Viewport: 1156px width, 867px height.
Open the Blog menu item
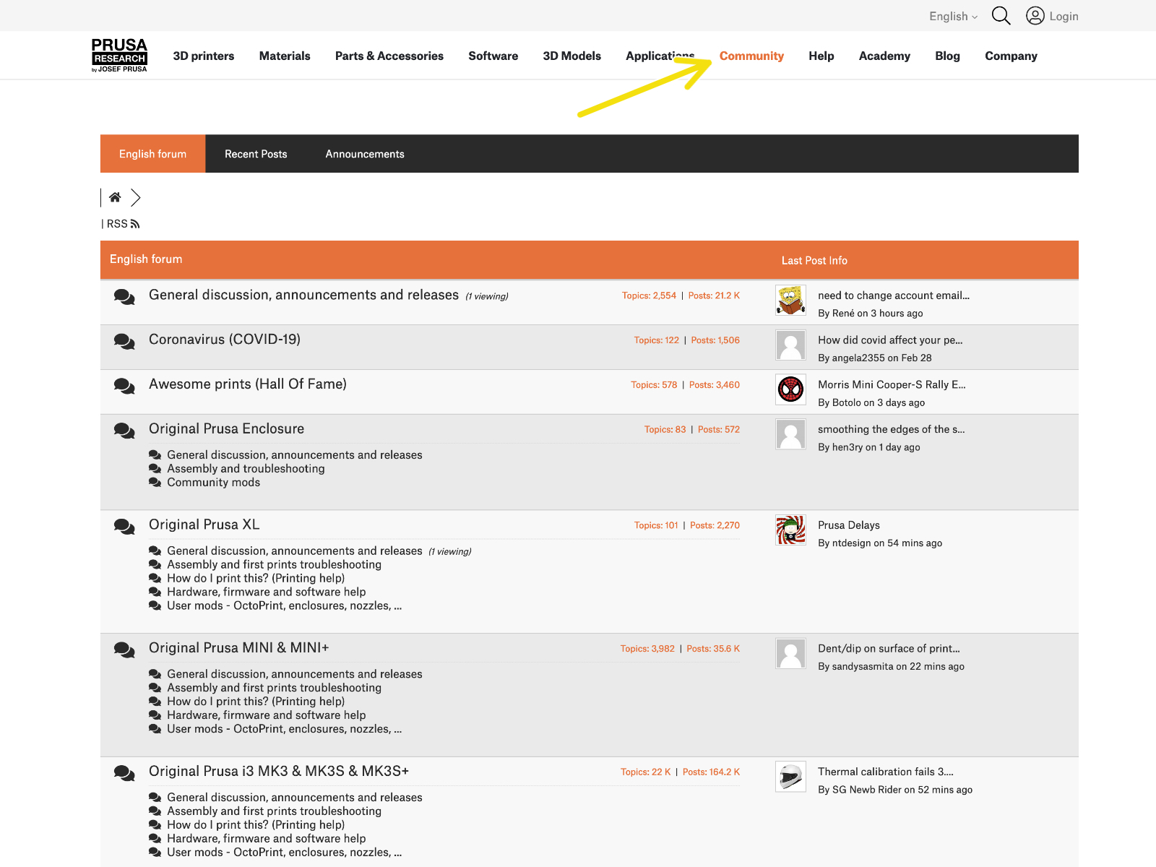947,56
